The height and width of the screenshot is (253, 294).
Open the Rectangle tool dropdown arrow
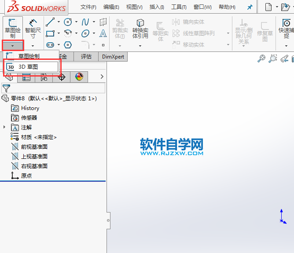59,33
